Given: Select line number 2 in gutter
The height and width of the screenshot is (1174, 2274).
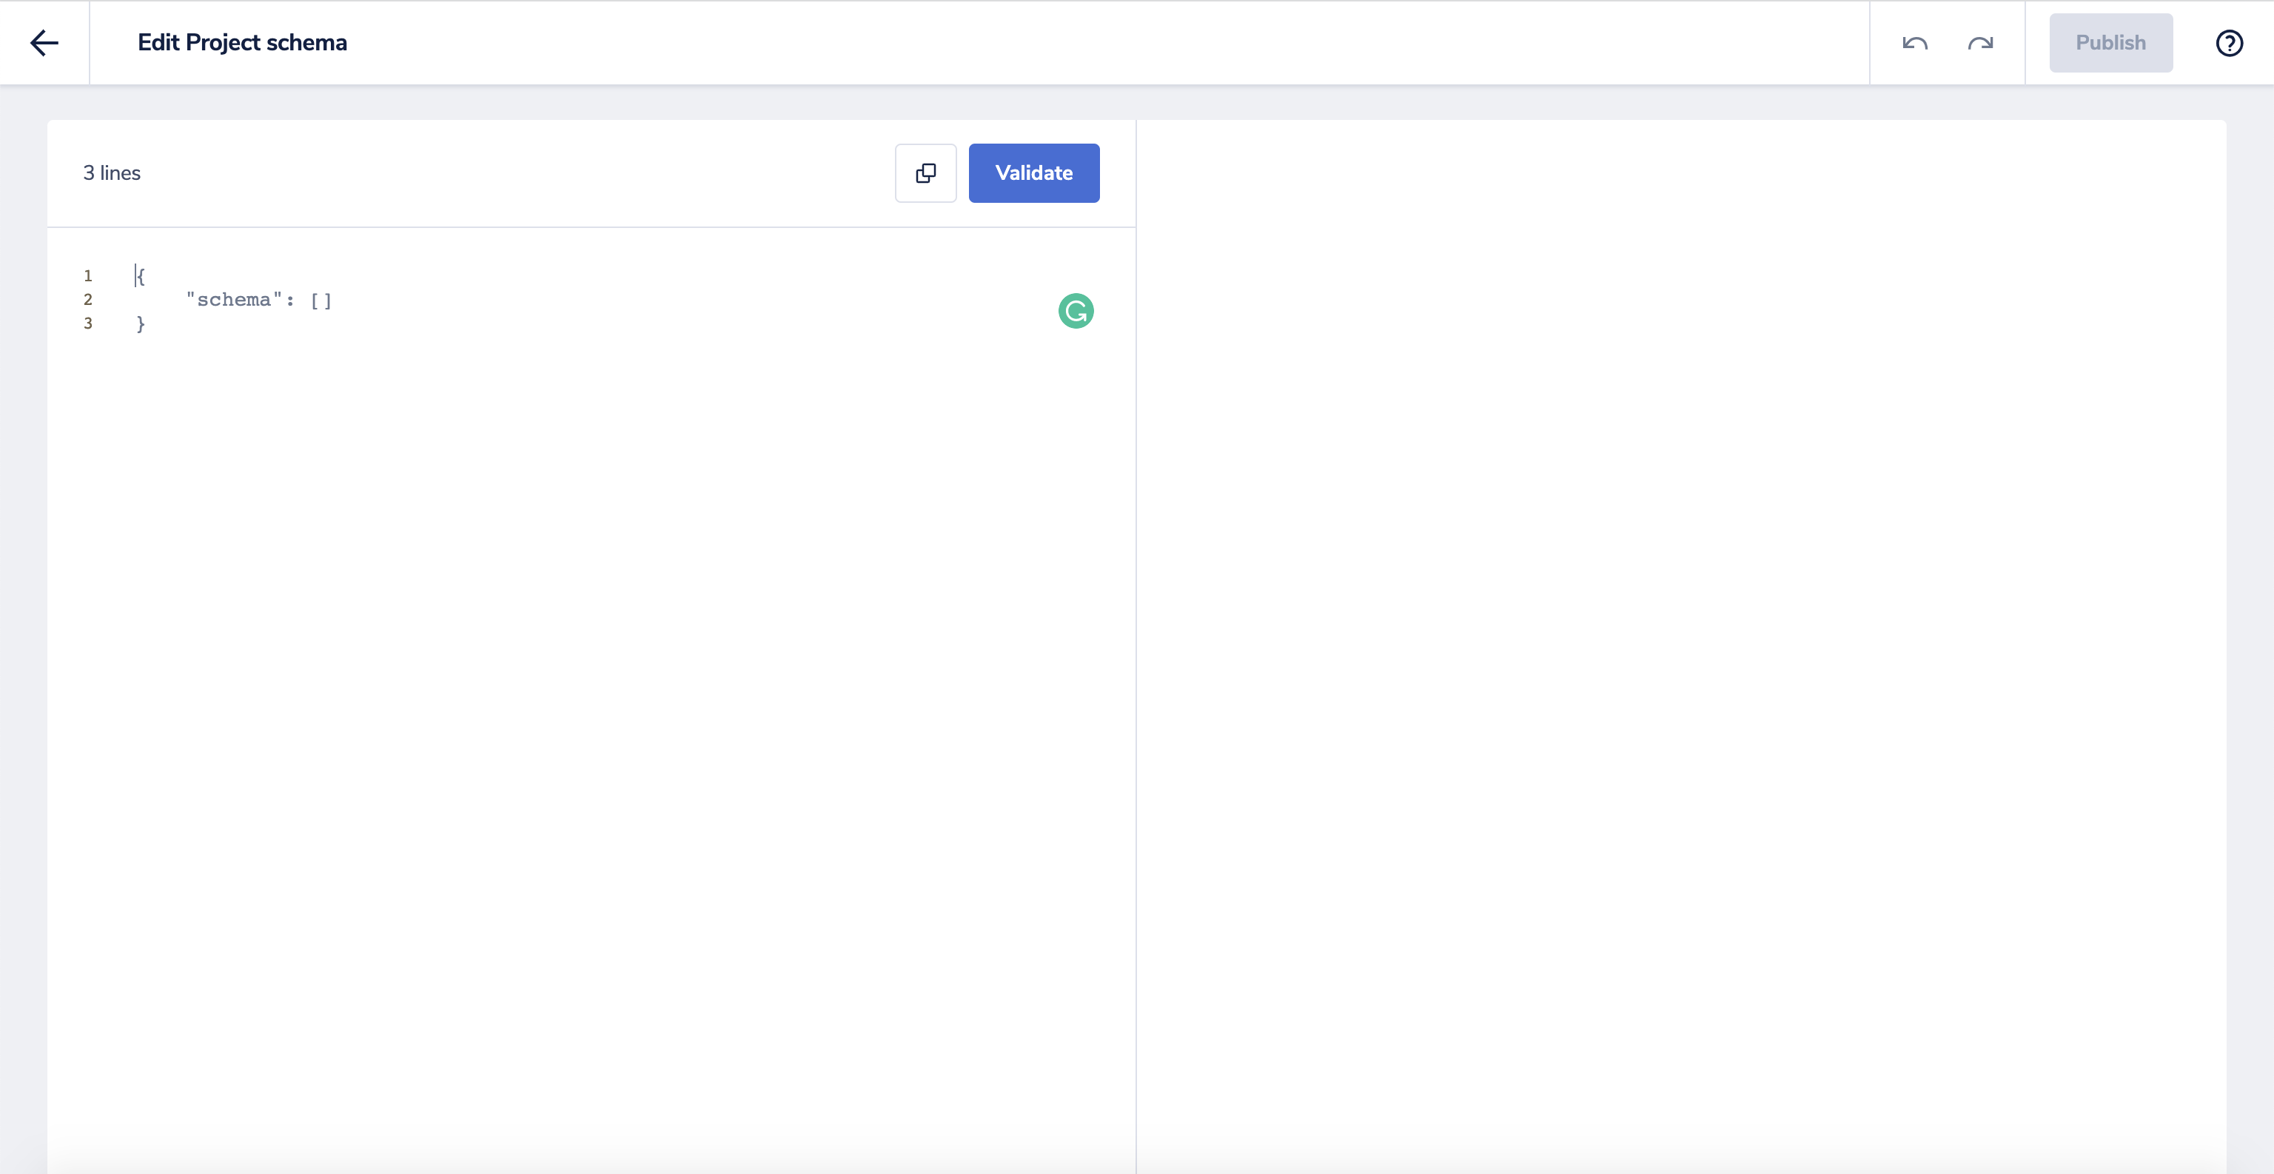Looking at the screenshot, I should [x=87, y=300].
